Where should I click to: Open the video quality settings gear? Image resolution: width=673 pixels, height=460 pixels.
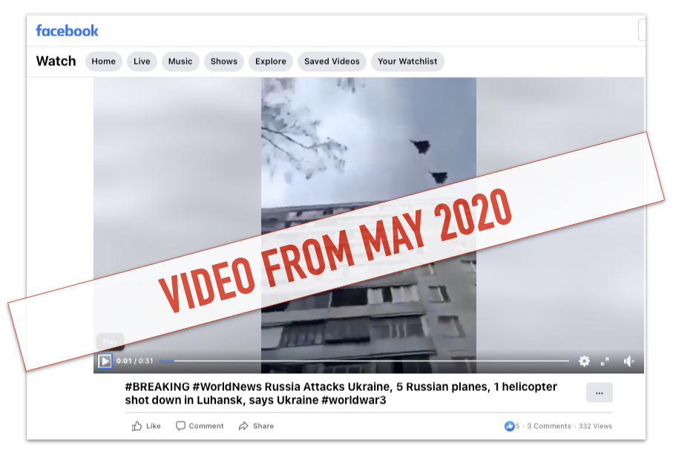(585, 361)
